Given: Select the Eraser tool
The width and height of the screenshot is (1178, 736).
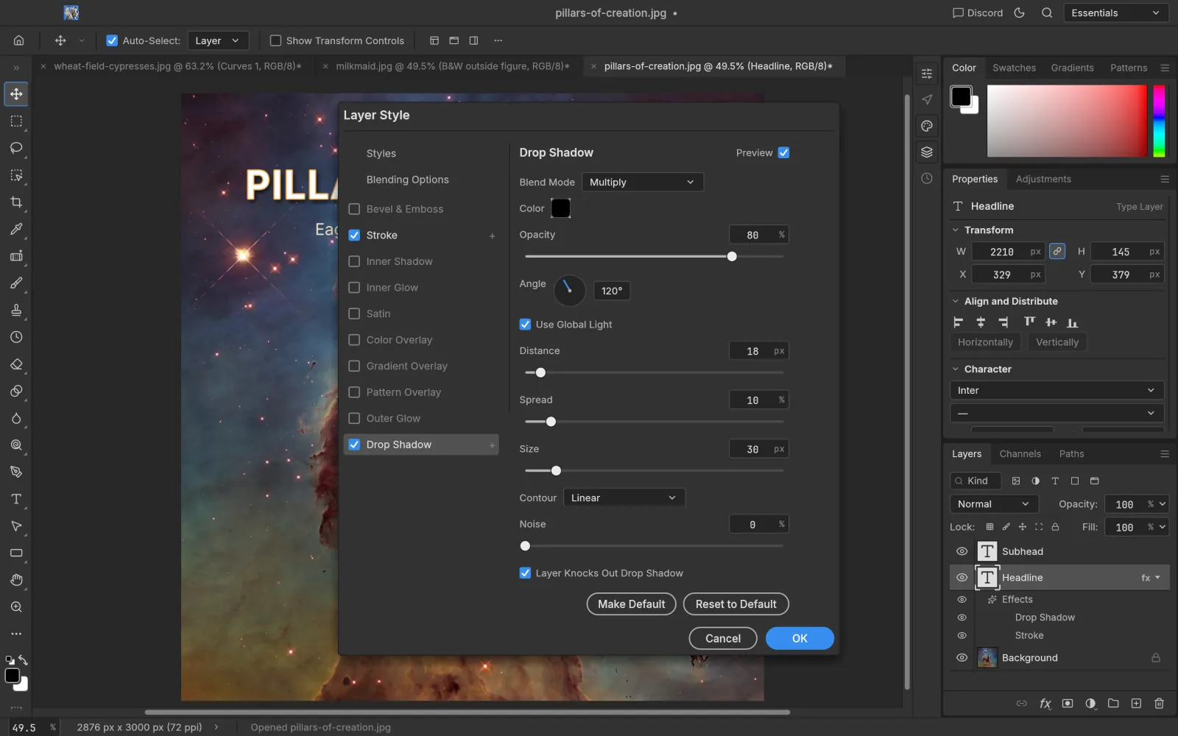Looking at the screenshot, I should coord(16,364).
